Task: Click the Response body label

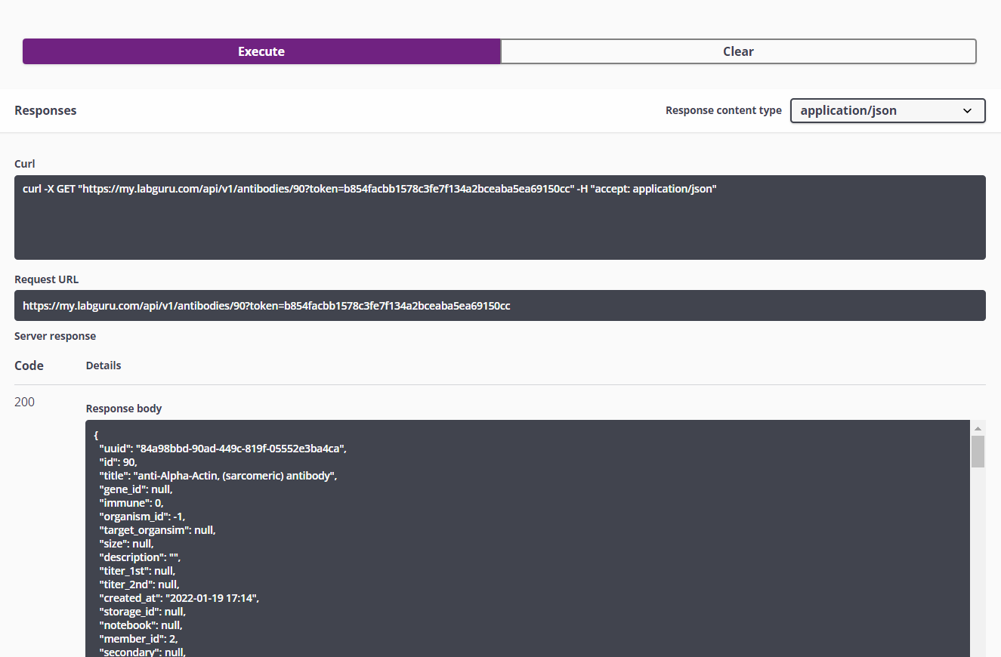Action: [x=124, y=409]
